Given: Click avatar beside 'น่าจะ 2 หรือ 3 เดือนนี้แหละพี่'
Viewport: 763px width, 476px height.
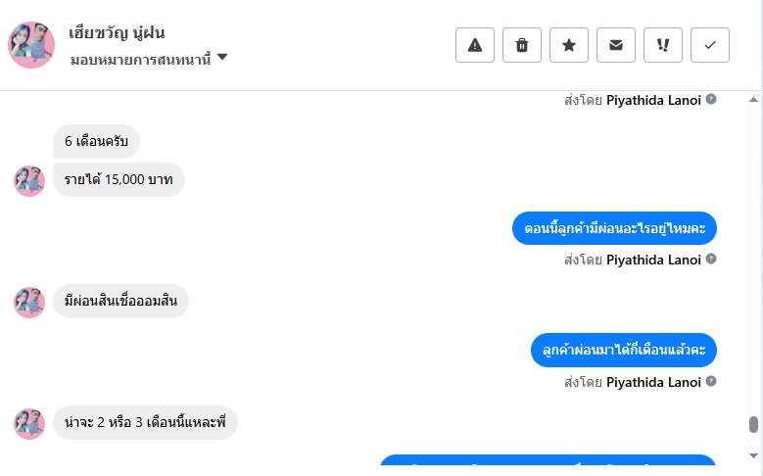Looking at the screenshot, I should pos(29,424).
